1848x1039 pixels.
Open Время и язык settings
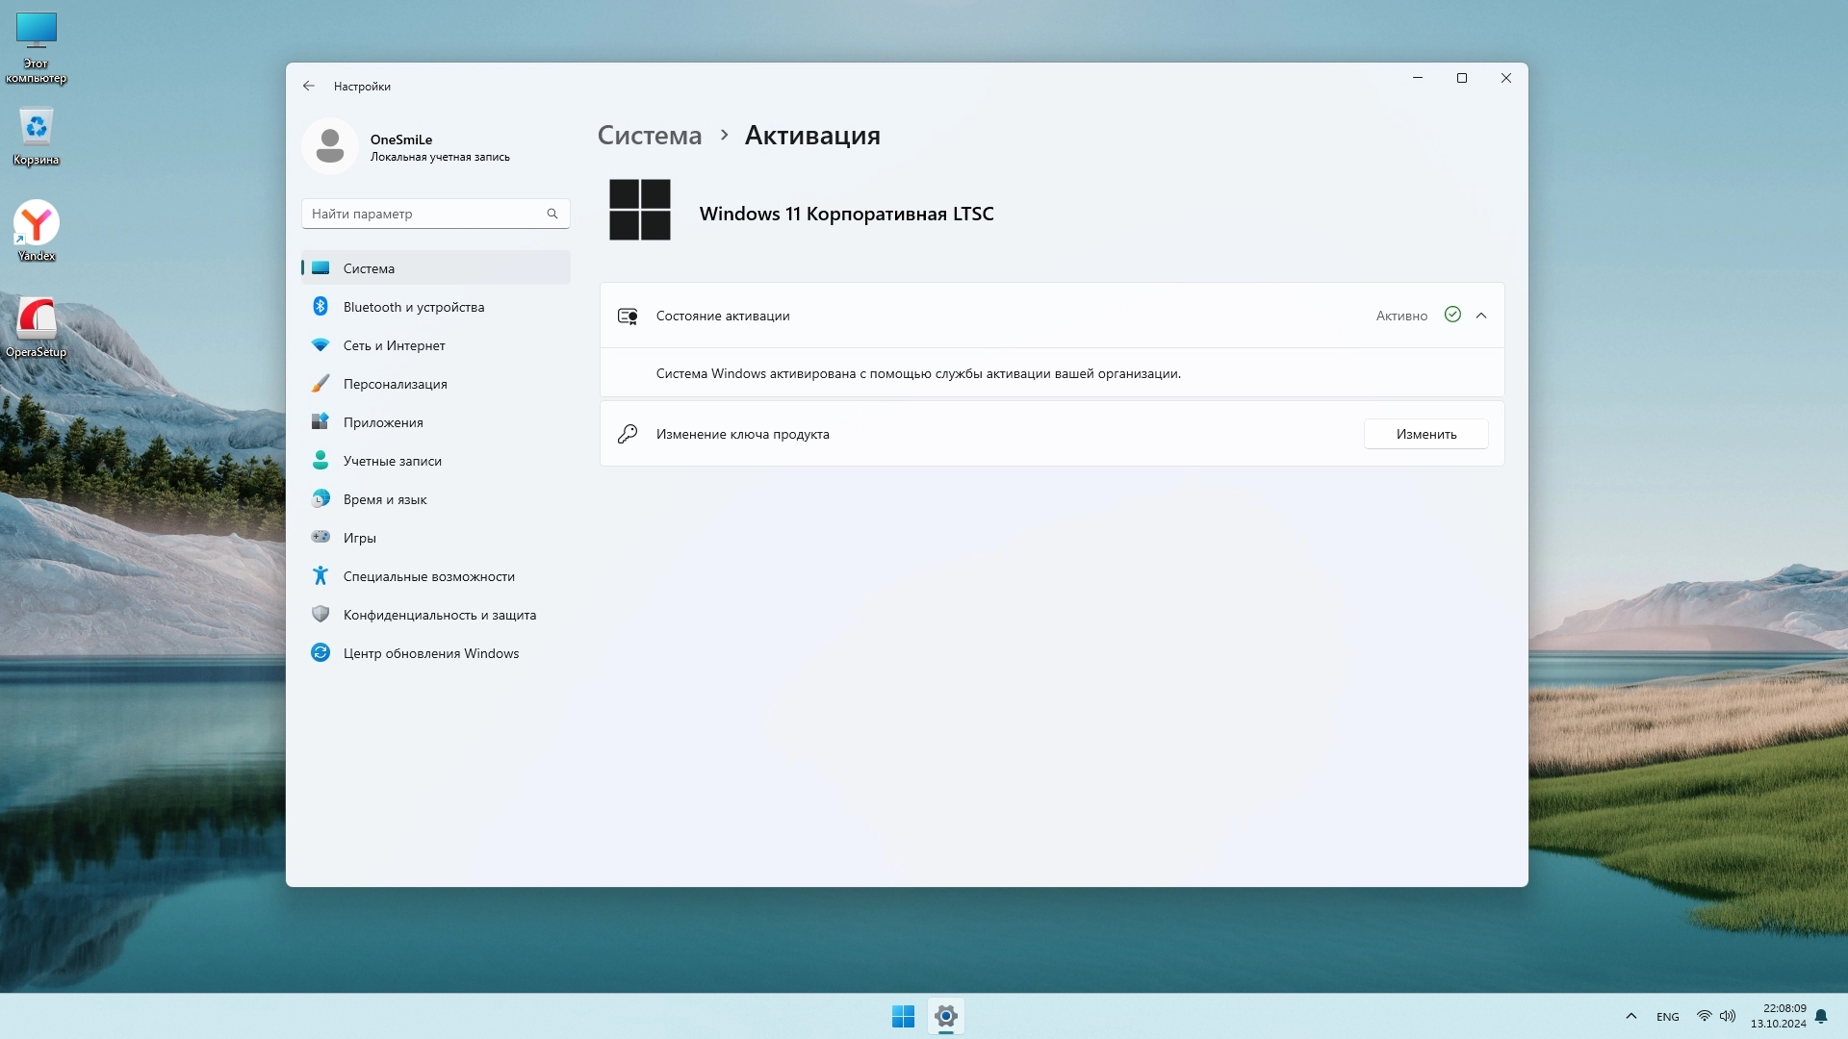click(x=384, y=499)
